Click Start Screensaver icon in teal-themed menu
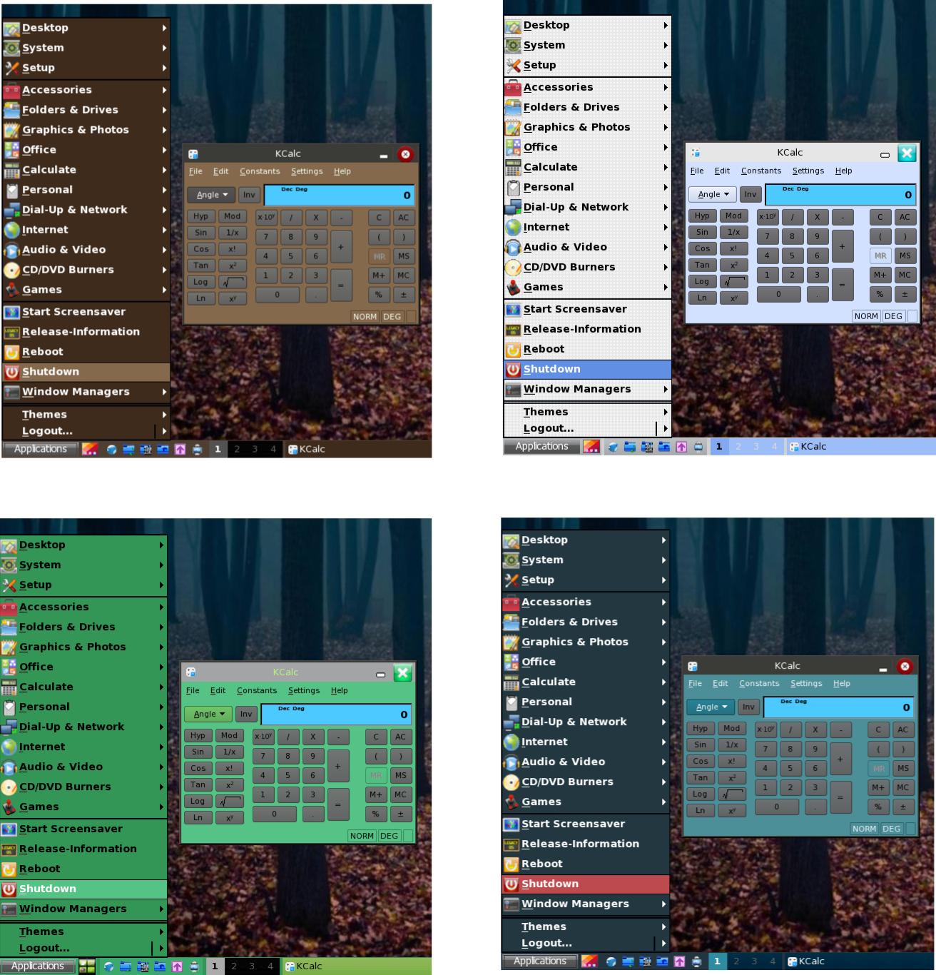936x975 pixels. pyautogui.click(x=511, y=824)
